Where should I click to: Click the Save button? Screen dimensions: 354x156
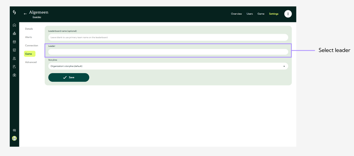[69, 77]
